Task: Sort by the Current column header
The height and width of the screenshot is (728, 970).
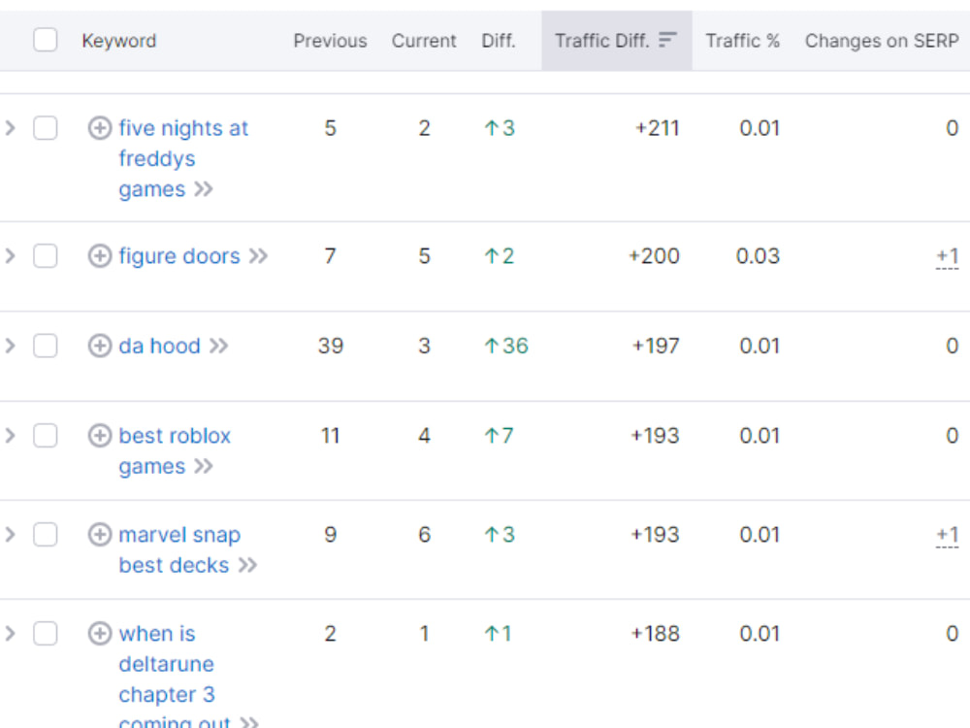Action: [424, 41]
